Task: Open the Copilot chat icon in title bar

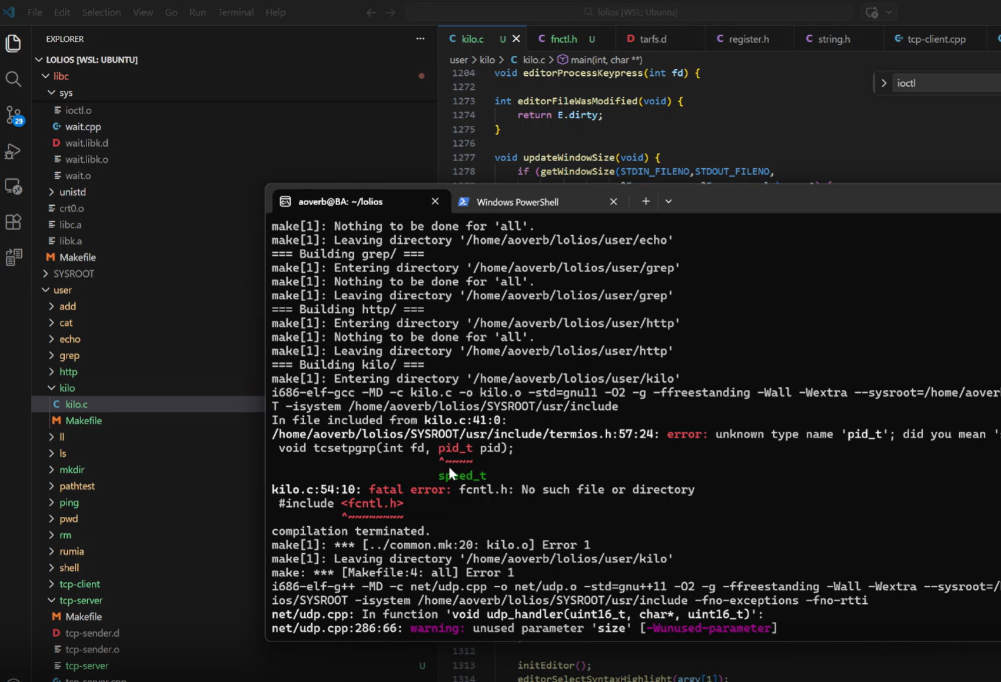Action: tap(872, 12)
